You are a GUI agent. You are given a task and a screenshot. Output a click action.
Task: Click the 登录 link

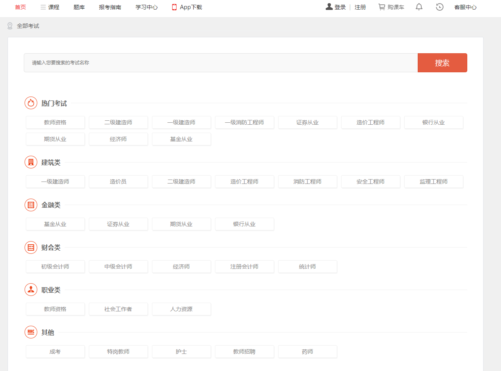[x=340, y=7]
